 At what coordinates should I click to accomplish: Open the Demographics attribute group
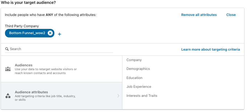coord(138,69)
